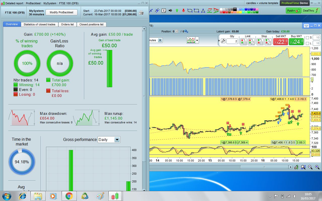Open the Orders list tab

(67, 24)
